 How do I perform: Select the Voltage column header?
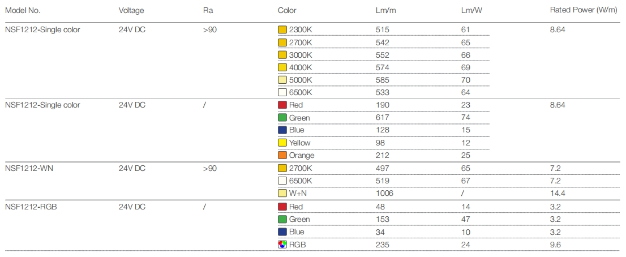[131, 11]
